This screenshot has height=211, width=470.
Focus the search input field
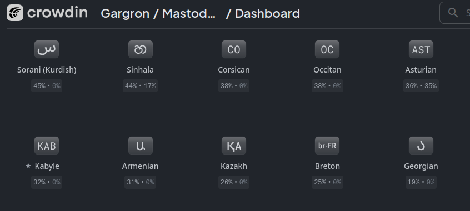coord(454,13)
